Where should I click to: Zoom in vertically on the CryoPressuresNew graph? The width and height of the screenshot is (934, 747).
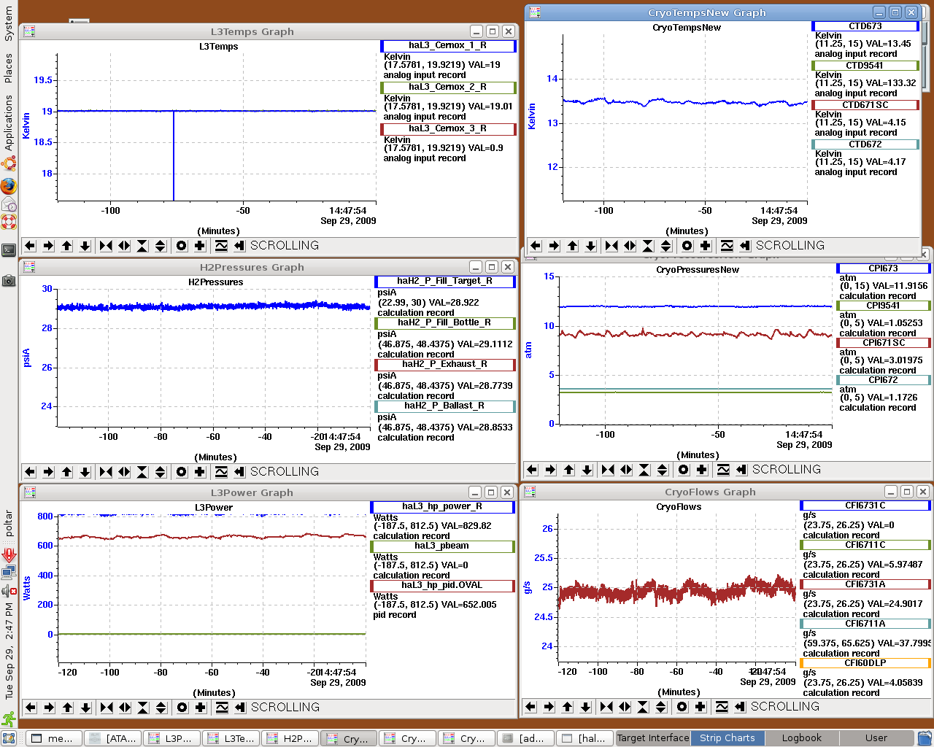644,470
